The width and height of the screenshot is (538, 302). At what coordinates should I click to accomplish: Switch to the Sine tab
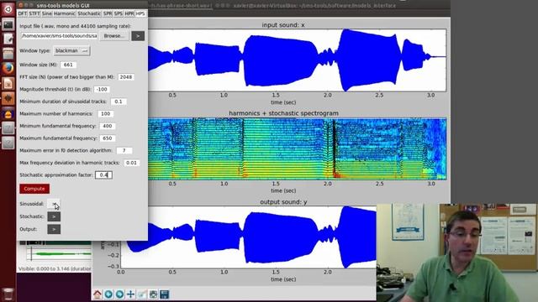coord(47,13)
